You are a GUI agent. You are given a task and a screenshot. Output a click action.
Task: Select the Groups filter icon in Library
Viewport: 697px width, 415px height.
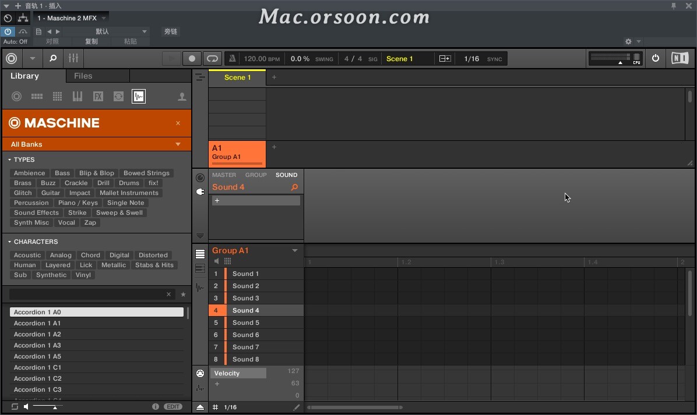point(37,96)
